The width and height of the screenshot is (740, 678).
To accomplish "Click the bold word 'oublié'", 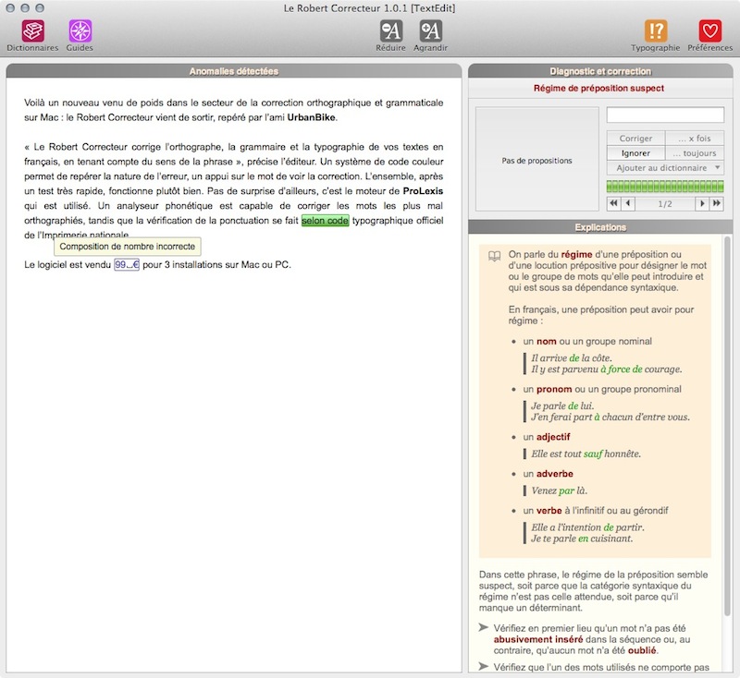I will pyautogui.click(x=642, y=650).
